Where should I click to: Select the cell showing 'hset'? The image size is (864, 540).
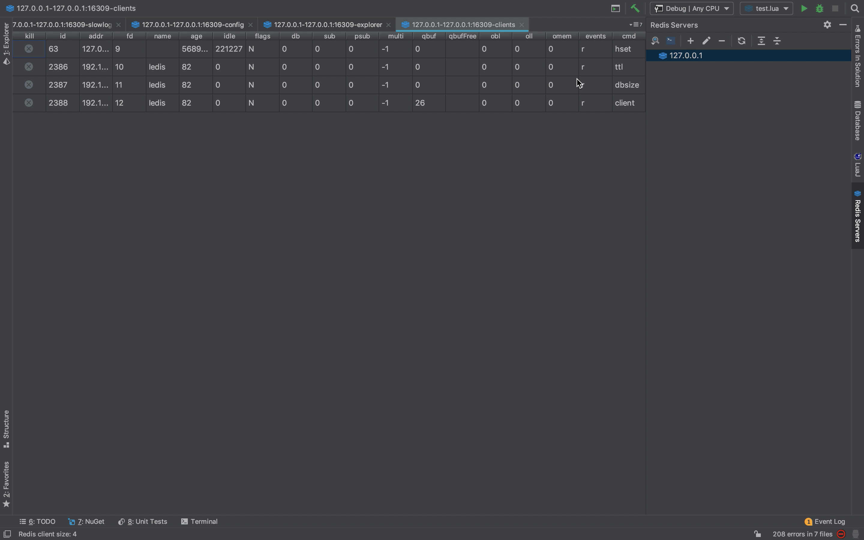click(629, 49)
